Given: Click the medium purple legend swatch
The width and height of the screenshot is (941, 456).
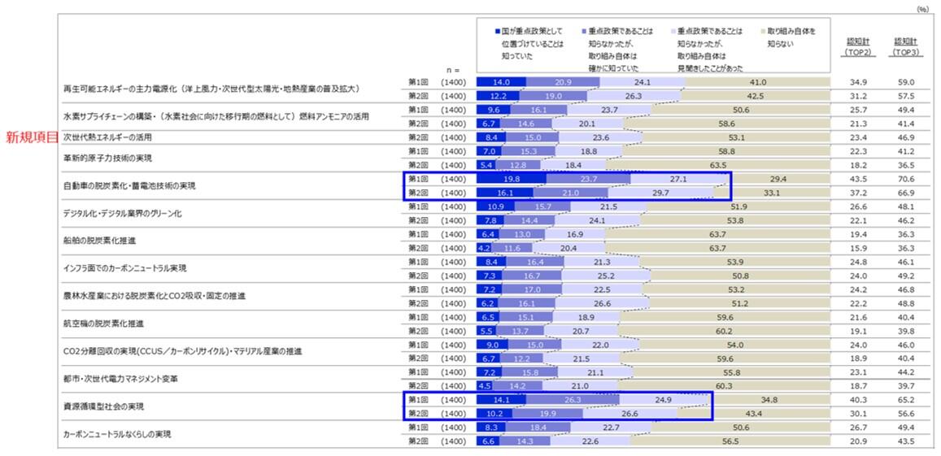Looking at the screenshot, I should pos(585,31).
